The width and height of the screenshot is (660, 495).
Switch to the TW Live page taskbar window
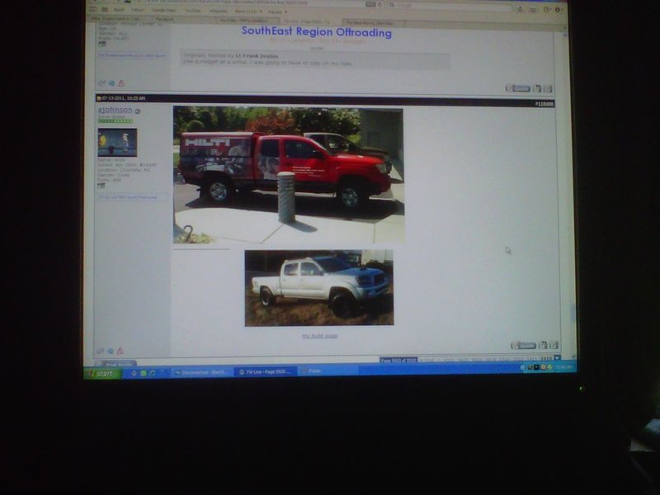(x=265, y=372)
